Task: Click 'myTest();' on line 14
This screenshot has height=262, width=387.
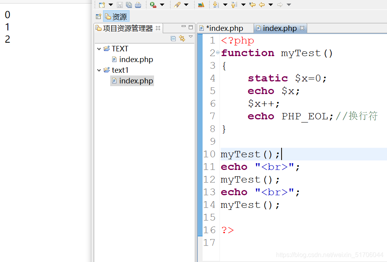Action: (250, 205)
